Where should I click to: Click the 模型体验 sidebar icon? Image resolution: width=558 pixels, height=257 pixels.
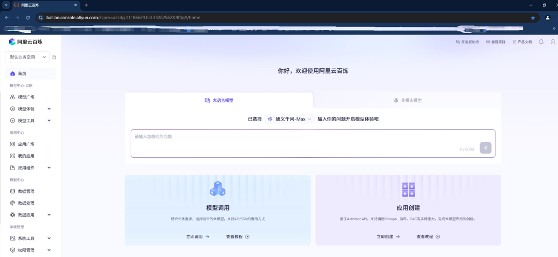pos(13,109)
